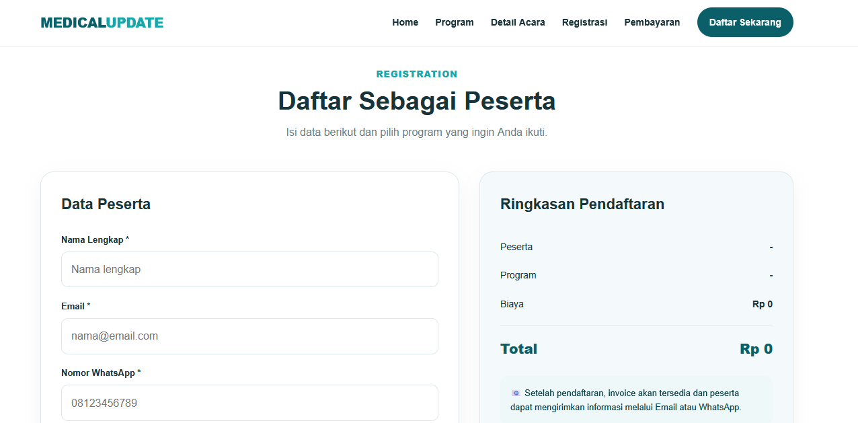Click the Nomor WhatsApp * field label
The width and height of the screenshot is (858, 423).
pyautogui.click(x=101, y=373)
